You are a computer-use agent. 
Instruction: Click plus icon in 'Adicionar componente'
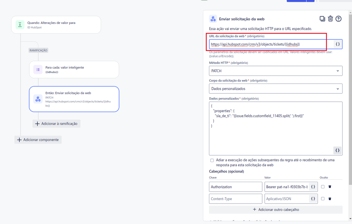click(x=19, y=140)
